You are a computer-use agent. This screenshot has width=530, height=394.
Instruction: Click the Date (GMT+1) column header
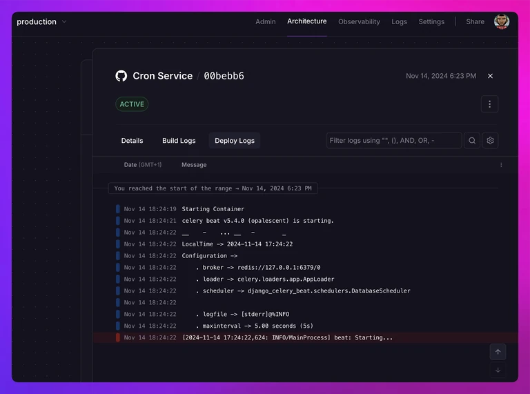coord(143,165)
